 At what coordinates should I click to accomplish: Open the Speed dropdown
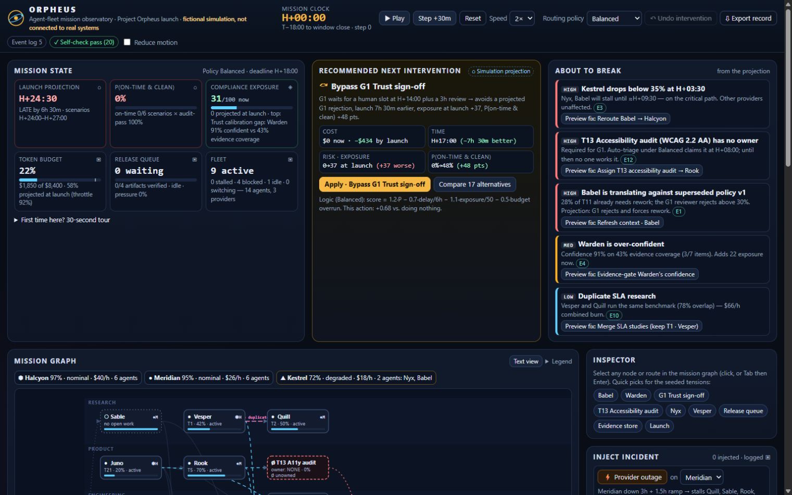click(522, 18)
